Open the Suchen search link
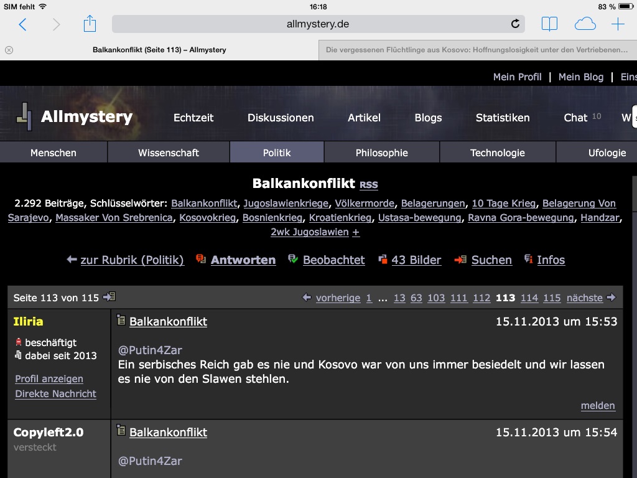Image resolution: width=637 pixels, height=478 pixels. coord(491,260)
